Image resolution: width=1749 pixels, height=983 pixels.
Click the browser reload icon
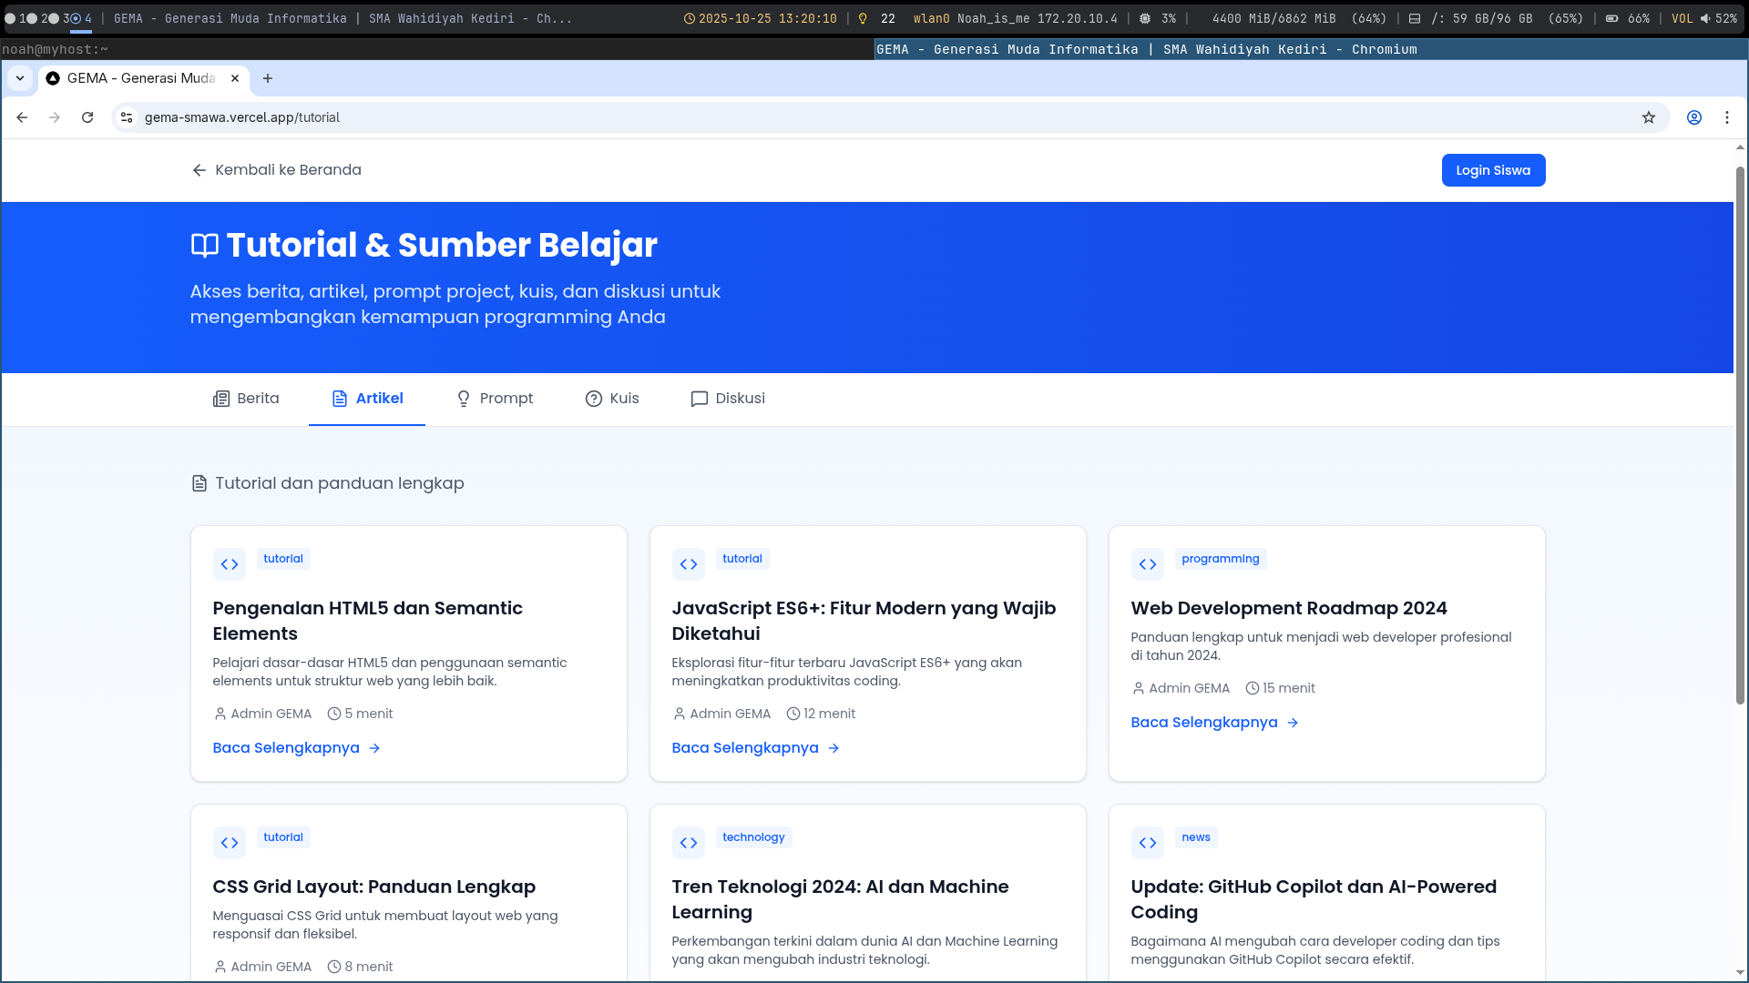tap(87, 117)
